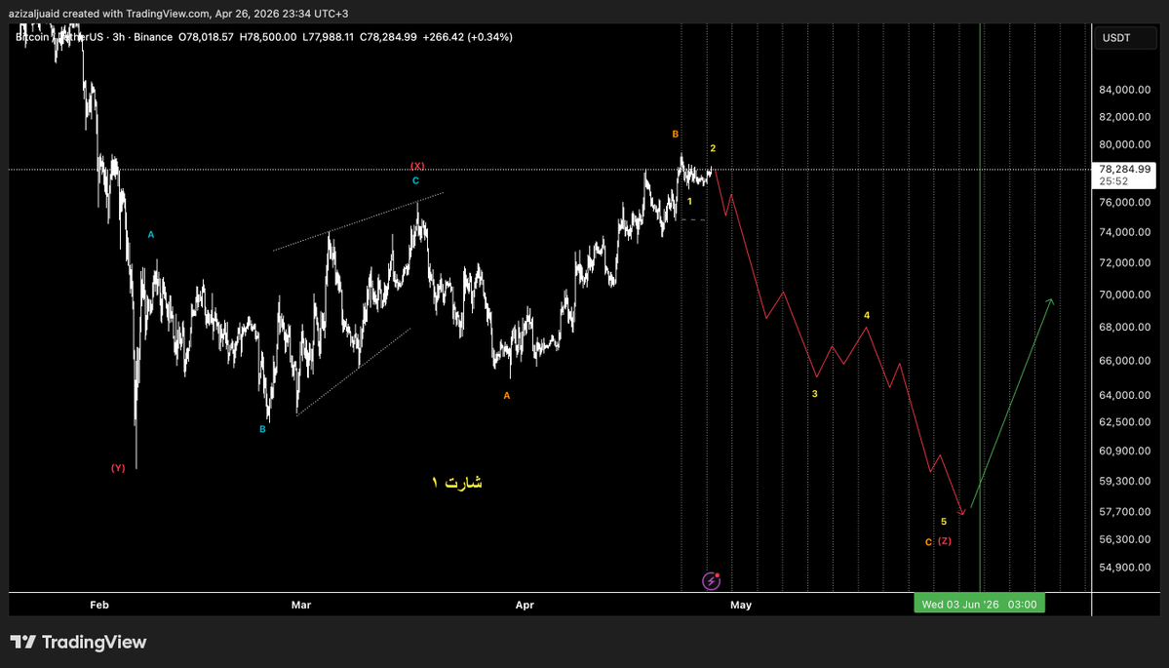1169x668 pixels.
Task: Select the yellow wave 5 label
Action: tap(944, 522)
